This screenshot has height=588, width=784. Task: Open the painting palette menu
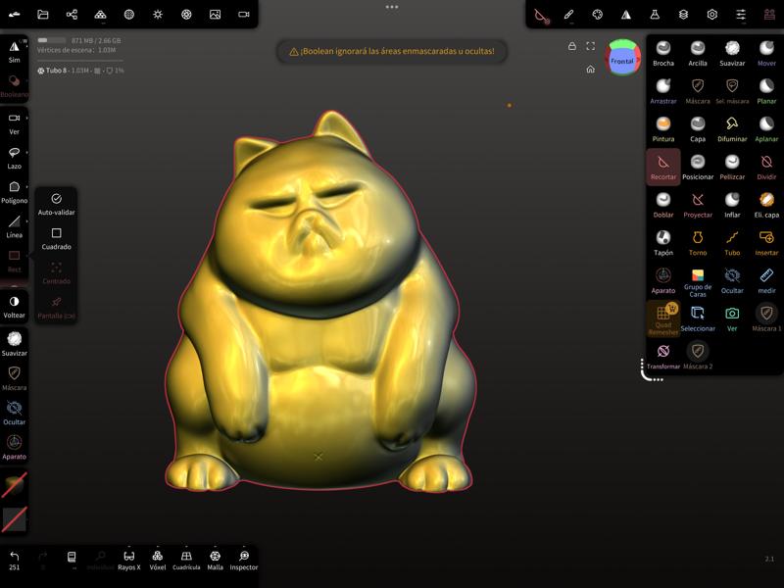[x=598, y=15]
